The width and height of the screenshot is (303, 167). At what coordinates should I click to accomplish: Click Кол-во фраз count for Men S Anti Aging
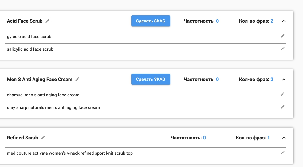(x=272, y=80)
